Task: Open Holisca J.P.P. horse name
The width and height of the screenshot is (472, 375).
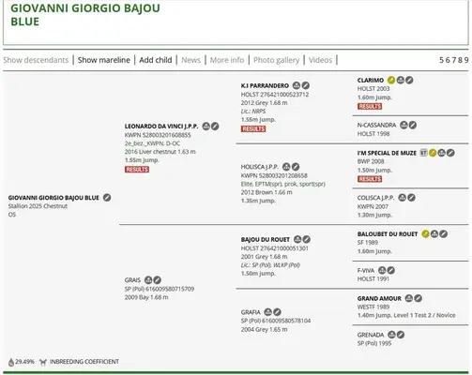Action: 260,167
